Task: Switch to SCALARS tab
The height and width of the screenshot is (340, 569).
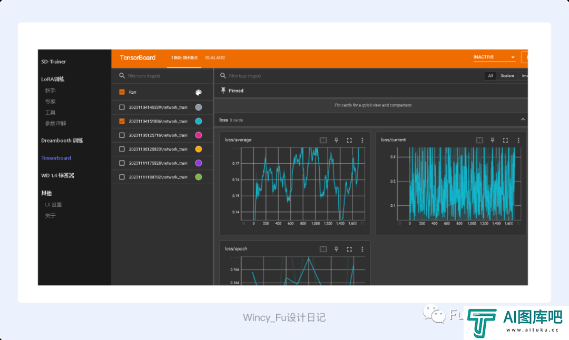Action: pyautogui.click(x=215, y=58)
